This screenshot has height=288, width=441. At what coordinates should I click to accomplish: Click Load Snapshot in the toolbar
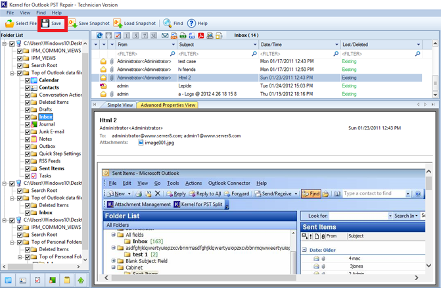point(135,24)
